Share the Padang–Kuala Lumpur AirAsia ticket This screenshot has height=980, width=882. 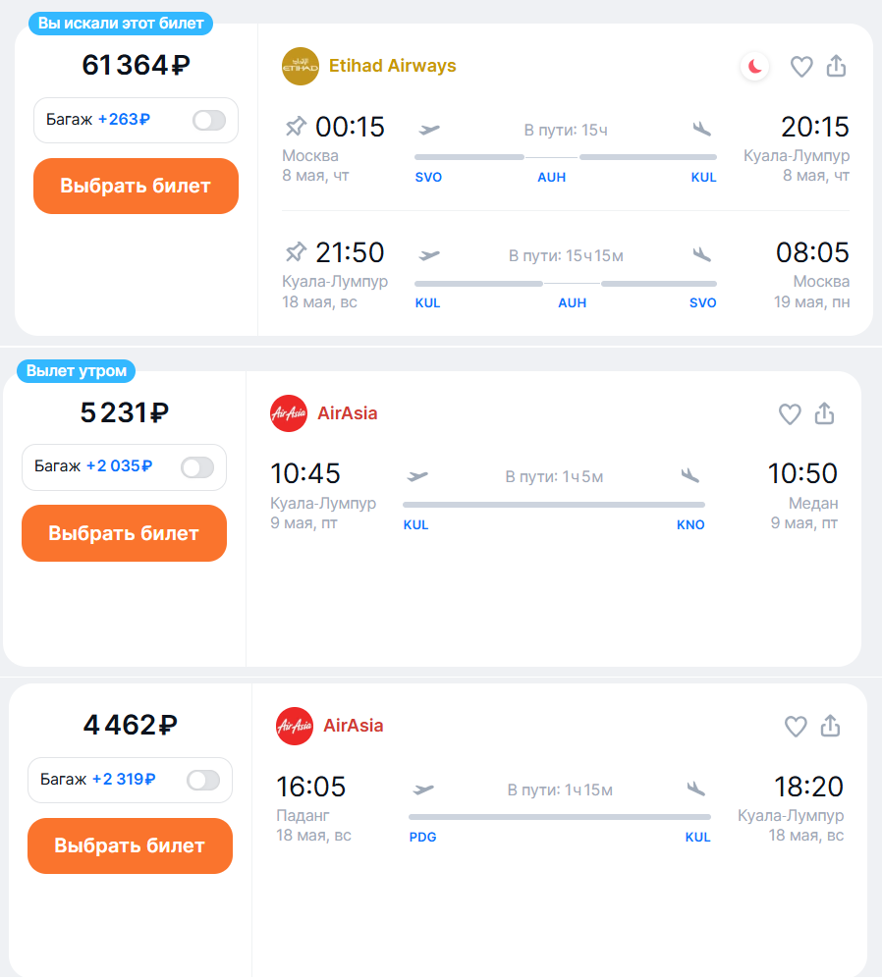pos(830,726)
